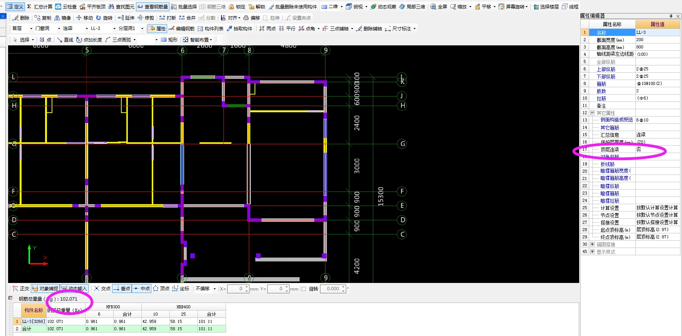Select the 合并 merge tool

click(187, 18)
